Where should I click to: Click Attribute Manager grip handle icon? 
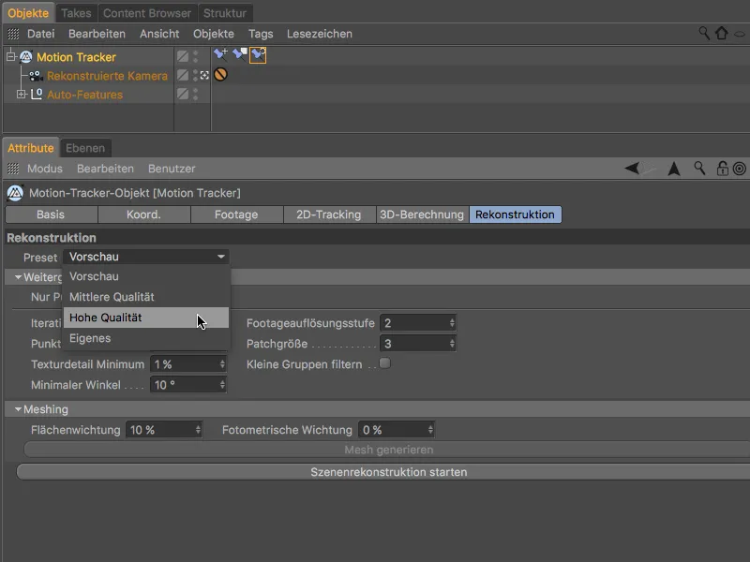point(13,169)
